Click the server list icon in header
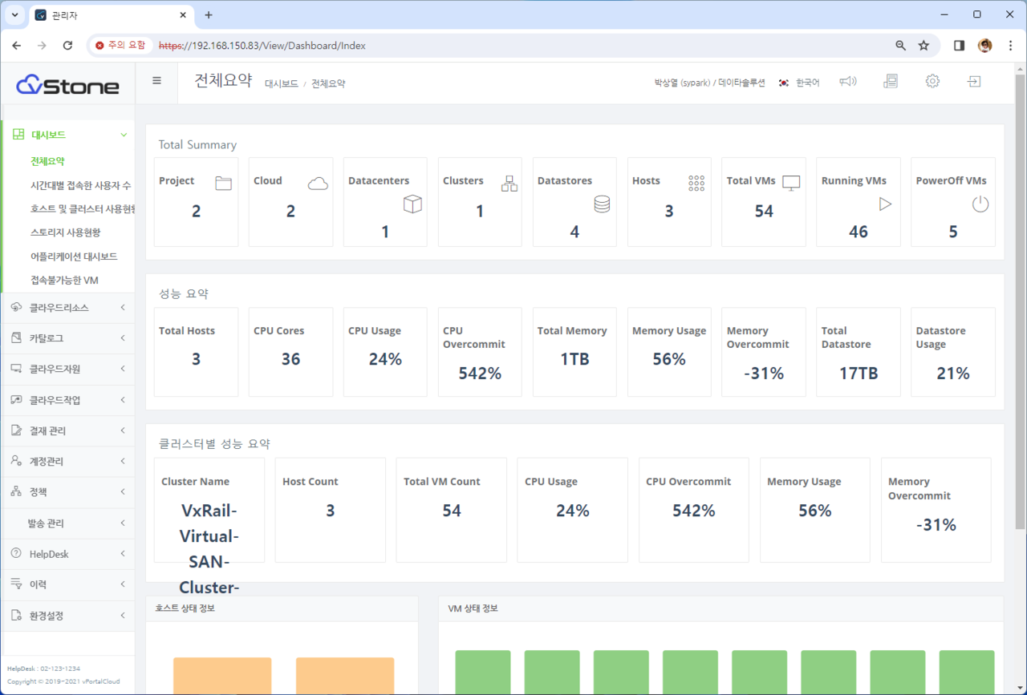This screenshot has height=695, width=1027. 890,82
